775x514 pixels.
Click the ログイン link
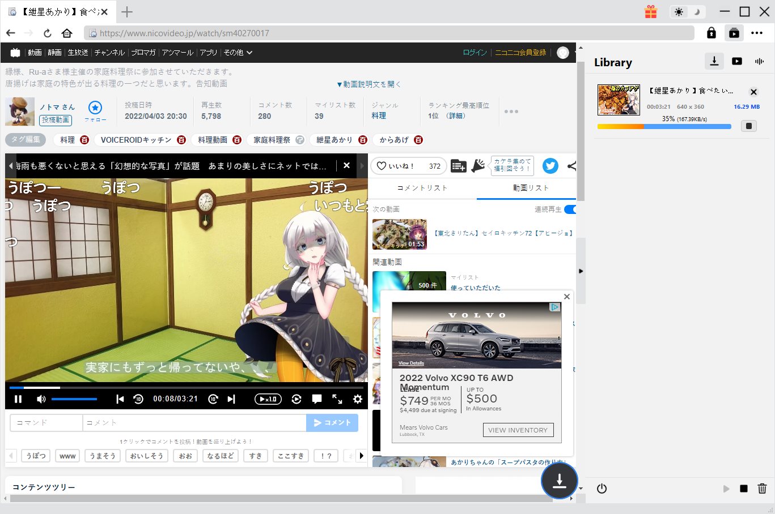click(475, 53)
